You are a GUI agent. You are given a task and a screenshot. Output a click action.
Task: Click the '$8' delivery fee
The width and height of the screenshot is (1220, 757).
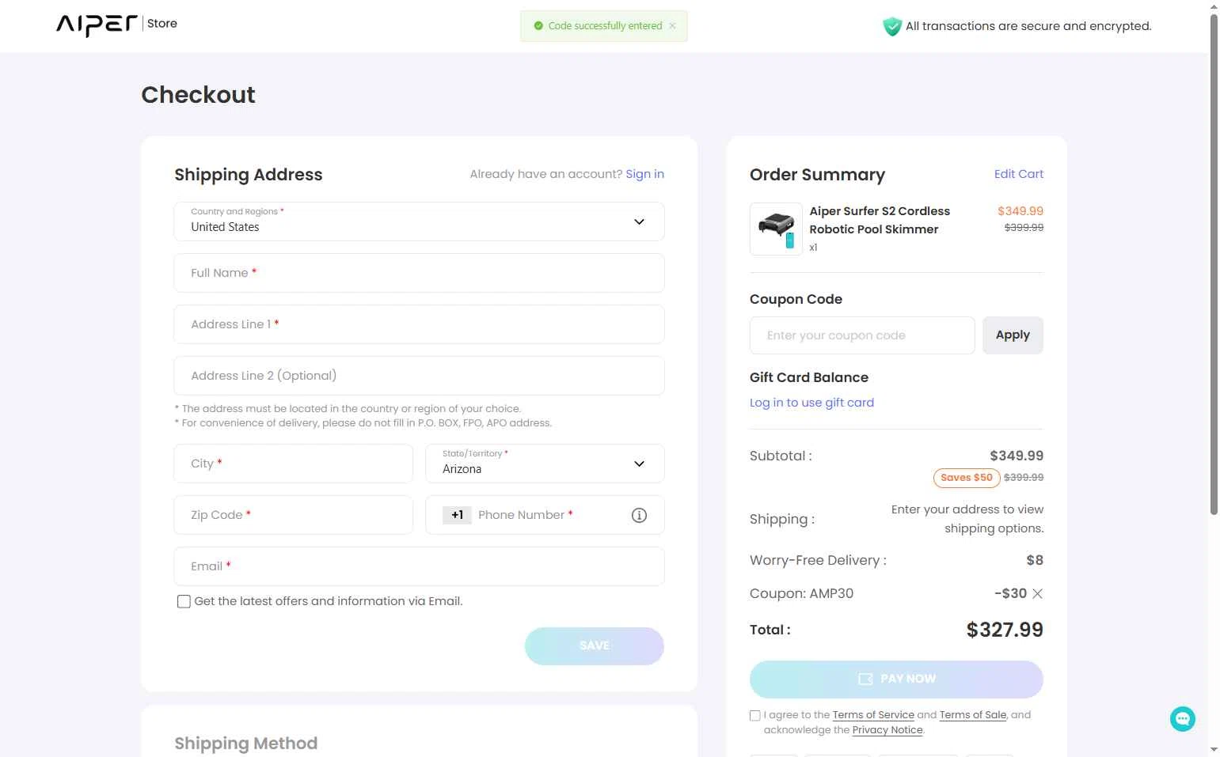tap(1035, 561)
